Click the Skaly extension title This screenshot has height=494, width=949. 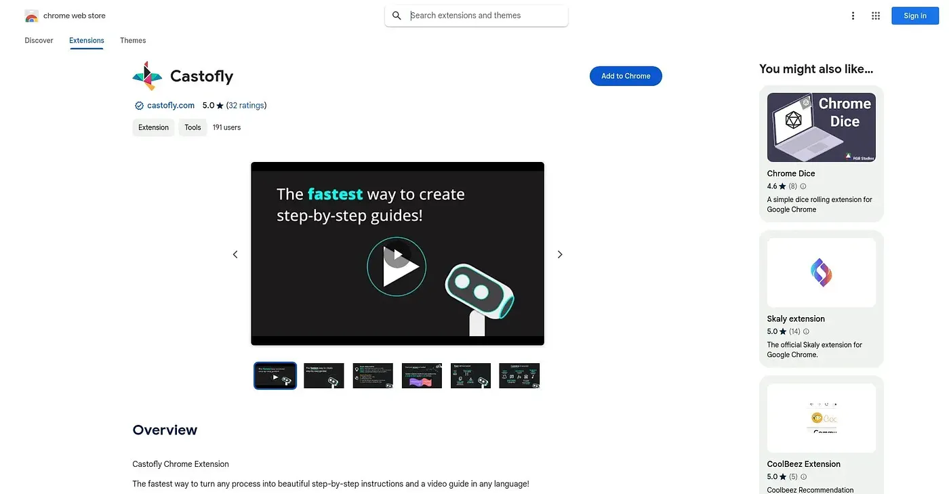click(796, 319)
